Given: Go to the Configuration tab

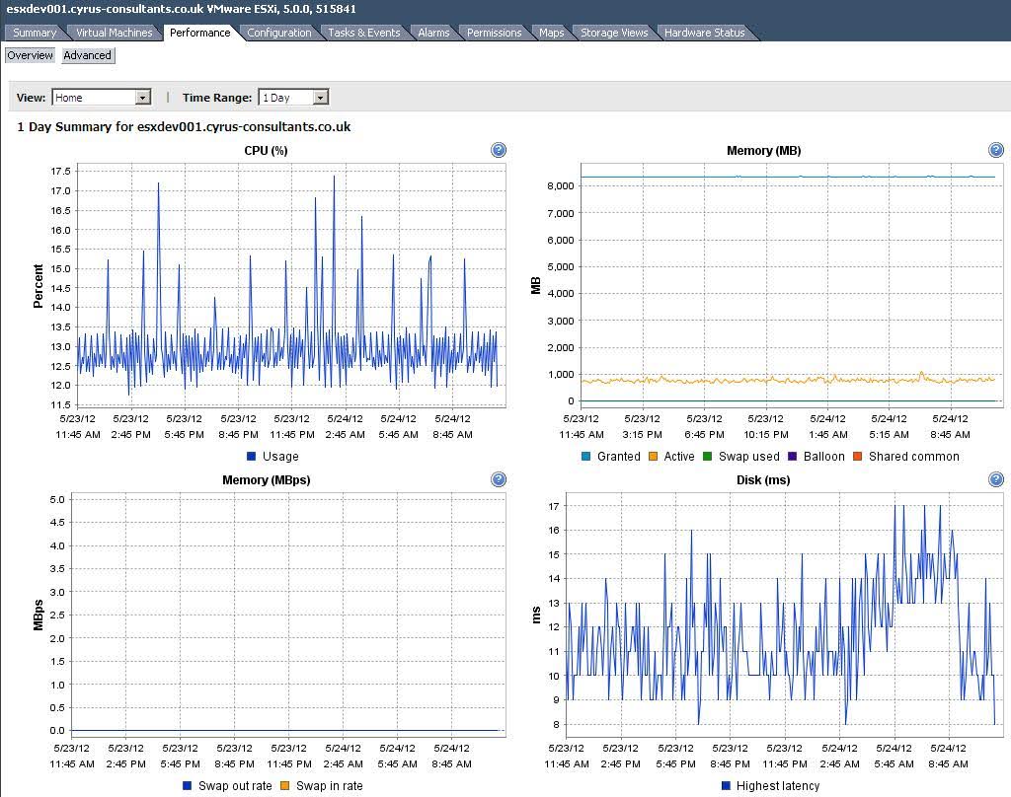Looking at the screenshot, I should coord(278,33).
